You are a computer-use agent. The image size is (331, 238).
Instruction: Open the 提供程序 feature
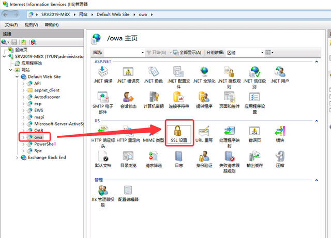pyautogui.click(x=204, y=100)
